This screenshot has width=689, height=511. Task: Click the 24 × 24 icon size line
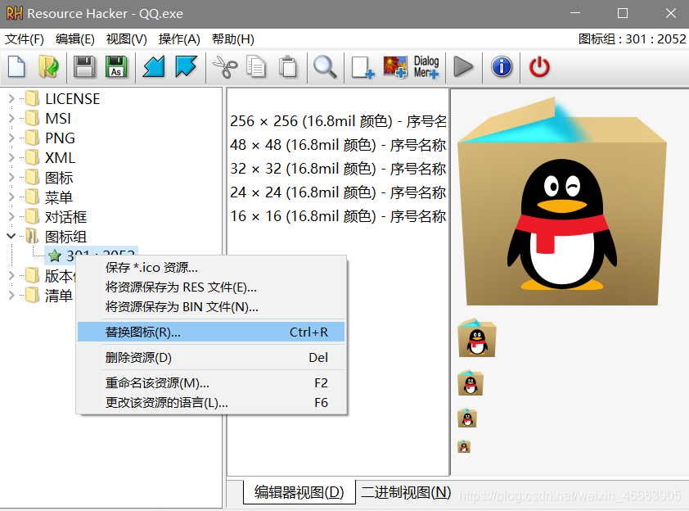(338, 192)
